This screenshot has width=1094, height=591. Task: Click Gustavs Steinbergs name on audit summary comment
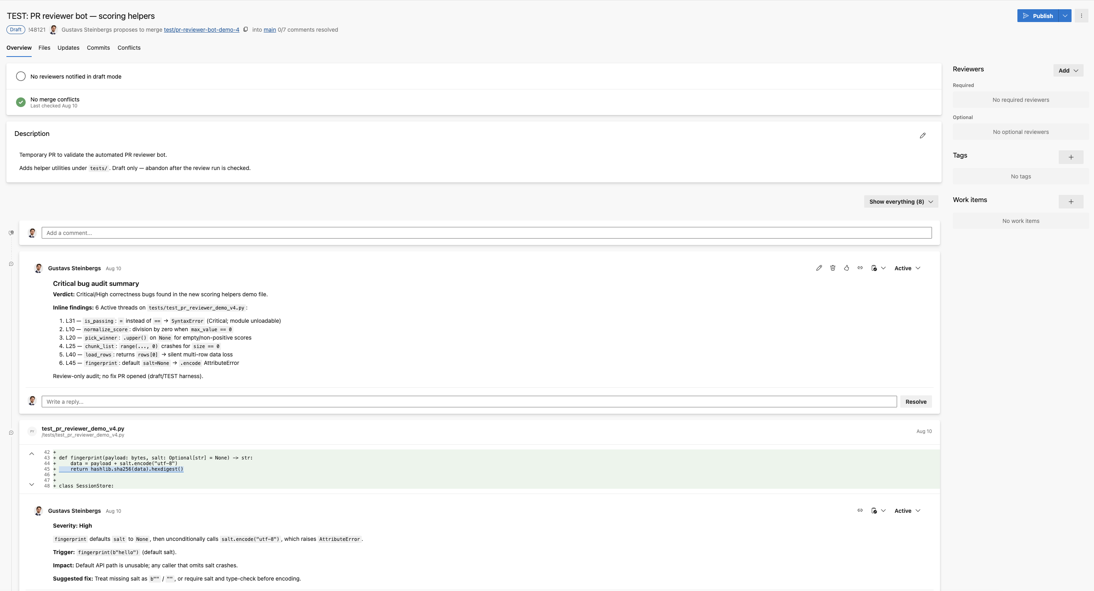pos(74,268)
